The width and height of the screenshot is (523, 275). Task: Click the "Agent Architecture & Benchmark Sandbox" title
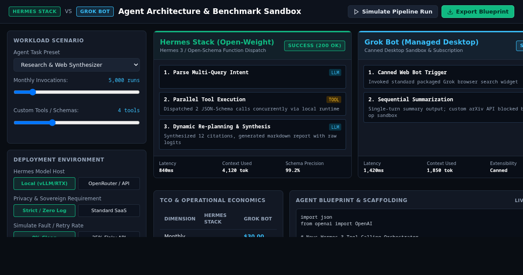210,11
